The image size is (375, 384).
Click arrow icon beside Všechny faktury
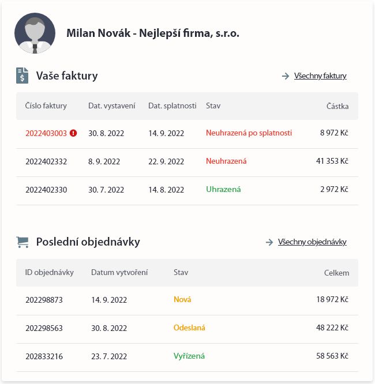pyautogui.click(x=285, y=76)
